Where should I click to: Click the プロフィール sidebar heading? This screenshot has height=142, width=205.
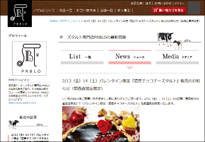pos(18,36)
